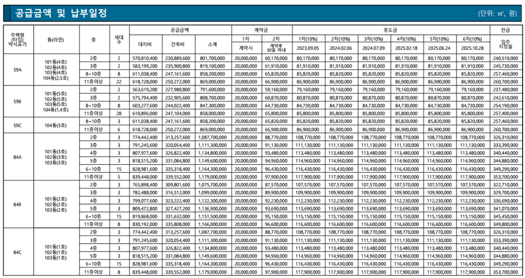Click subtotal 801,700,000
The image size is (525, 278).
(213, 58)
